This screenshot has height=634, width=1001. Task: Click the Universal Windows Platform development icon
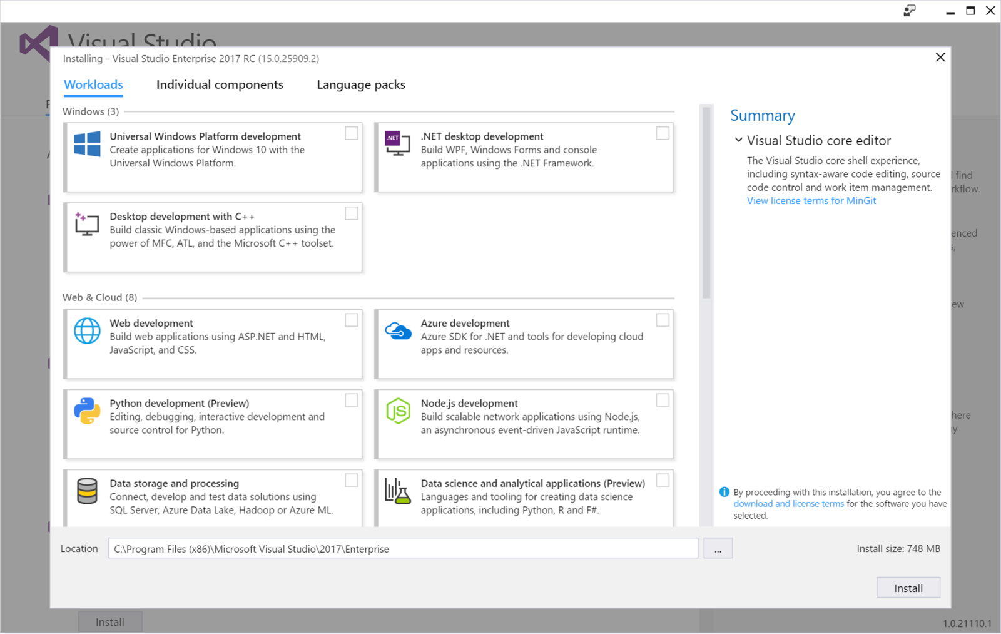(x=87, y=146)
